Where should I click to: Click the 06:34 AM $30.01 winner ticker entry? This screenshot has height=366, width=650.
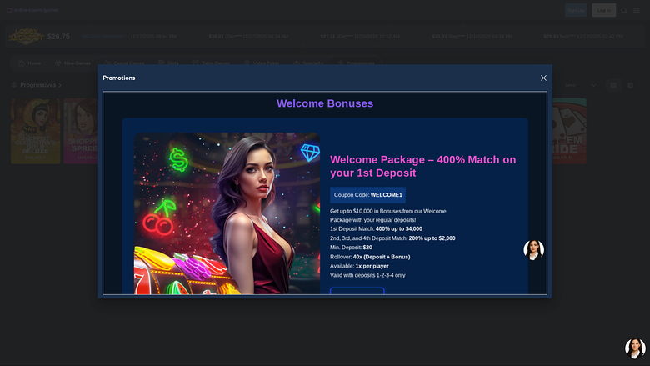point(248,37)
